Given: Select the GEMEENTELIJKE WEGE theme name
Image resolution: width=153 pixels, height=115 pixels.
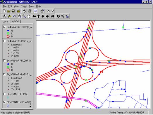Looking at the screenshot, I should point(19,102).
